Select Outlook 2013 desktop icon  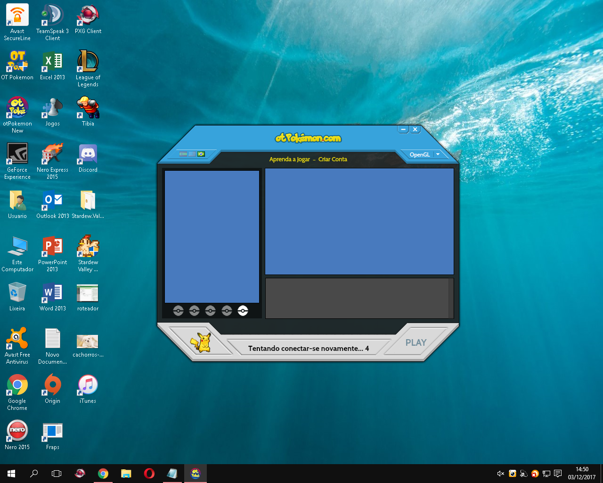point(53,204)
